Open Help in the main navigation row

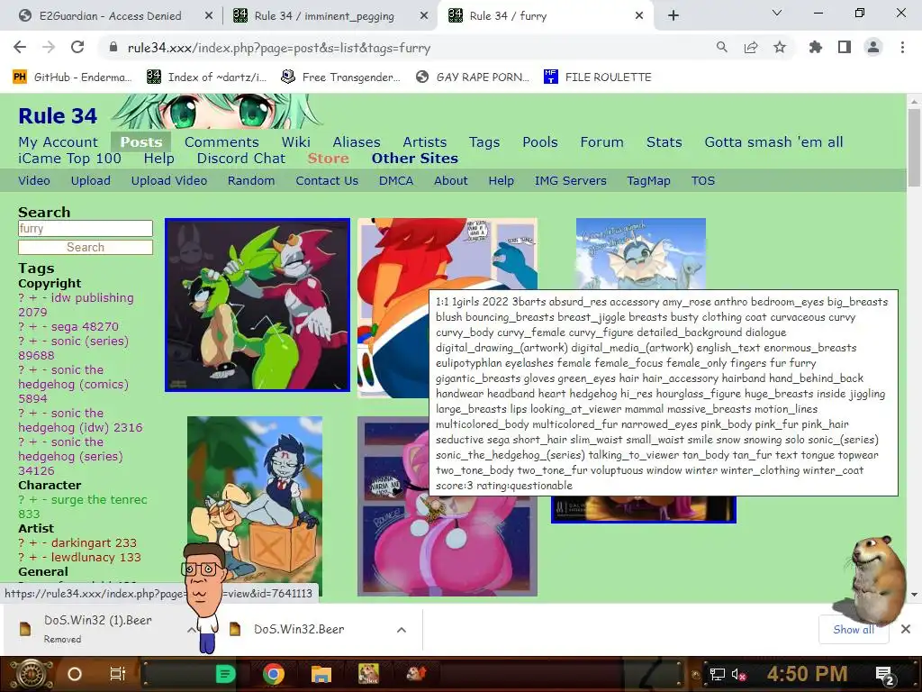[158, 159]
